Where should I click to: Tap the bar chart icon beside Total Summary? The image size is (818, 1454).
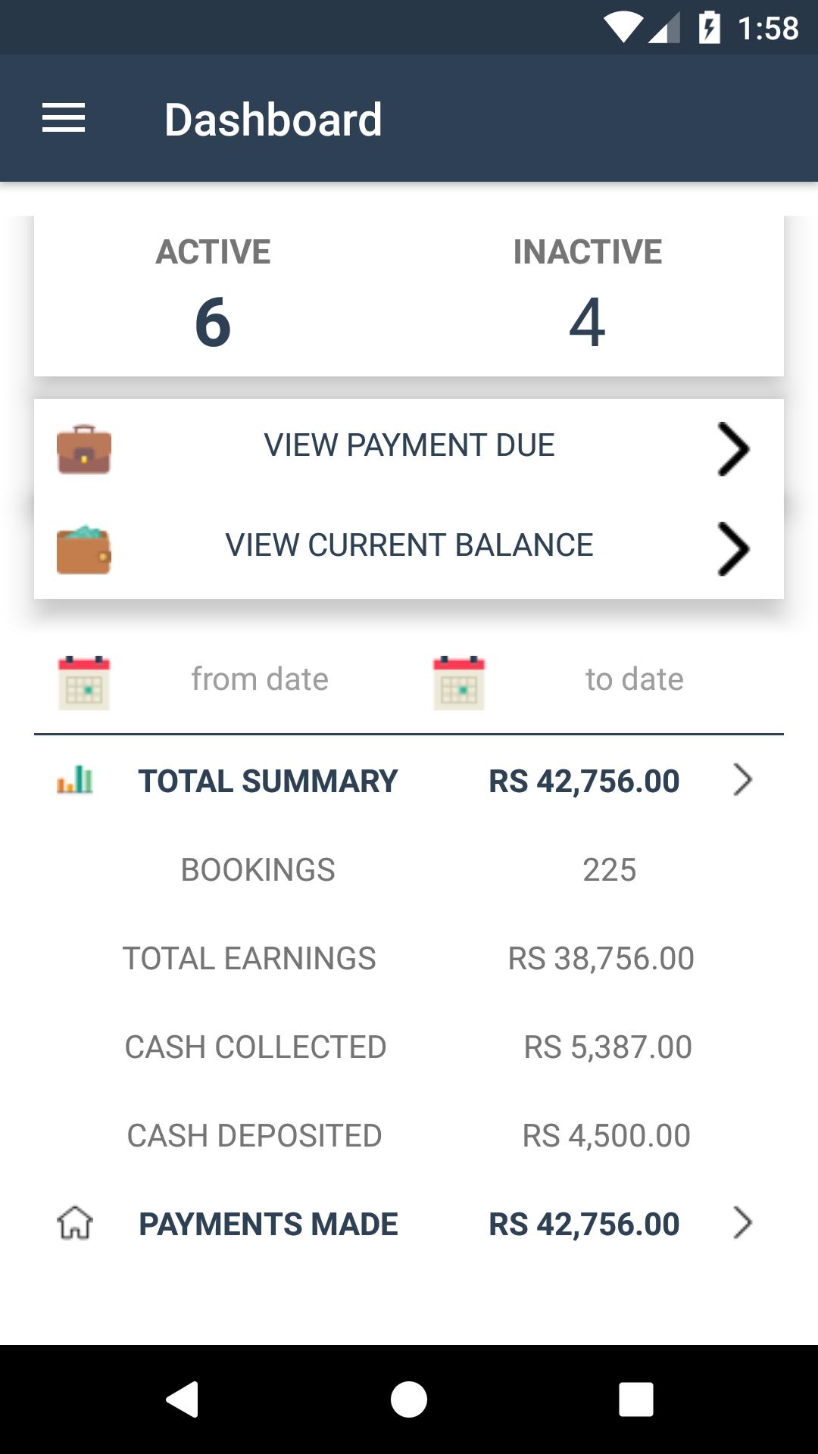click(75, 779)
